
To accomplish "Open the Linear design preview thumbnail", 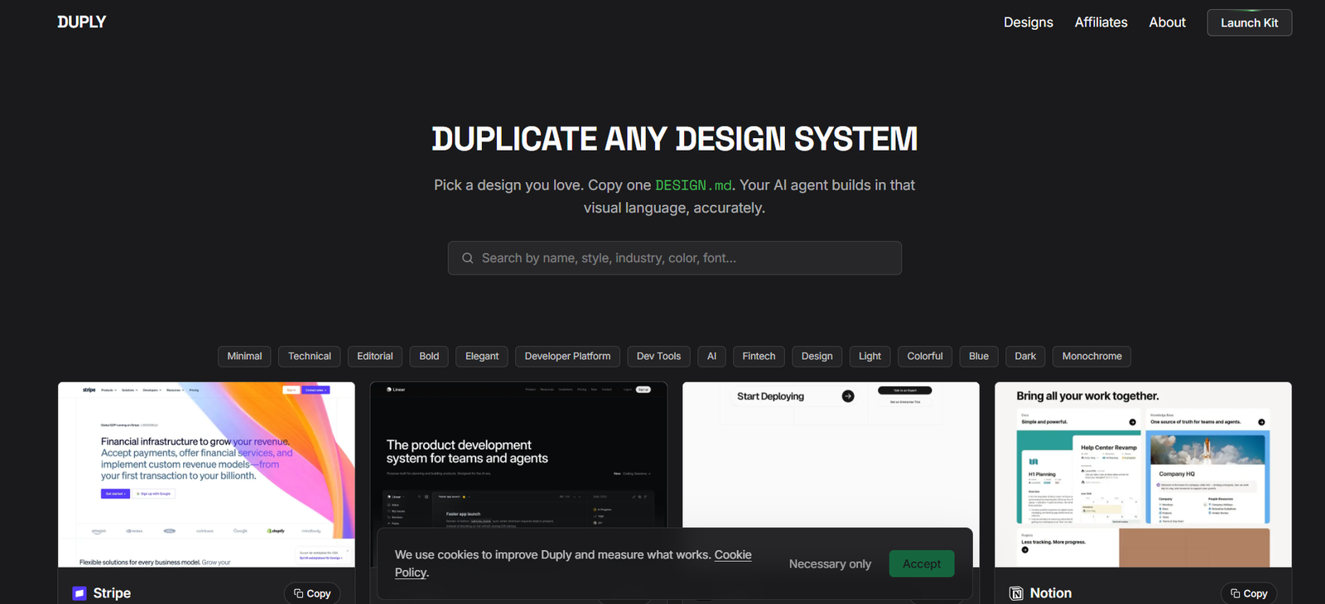I will click(x=518, y=455).
